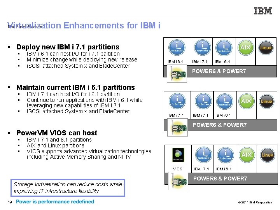Click the footer 'Power is performance redefined'

[55, 201]
